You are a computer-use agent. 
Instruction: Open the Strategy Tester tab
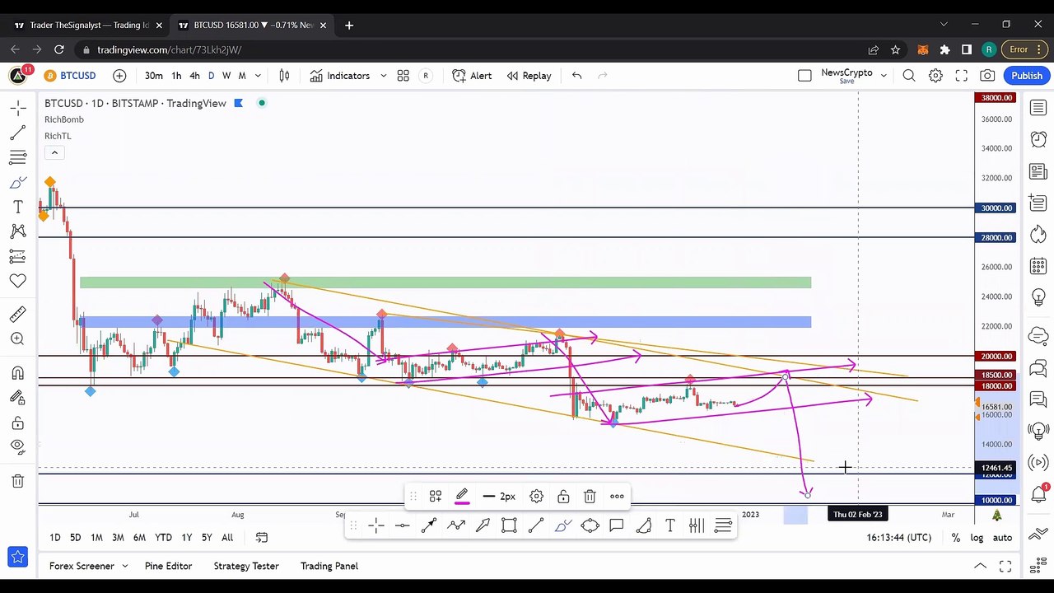246,566
